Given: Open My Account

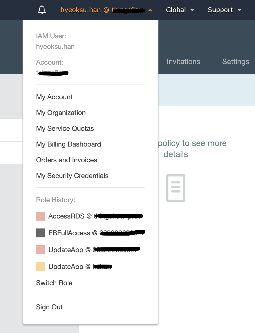Looking at the screenshot, I should pyautogui.click(x=54, y=97).
